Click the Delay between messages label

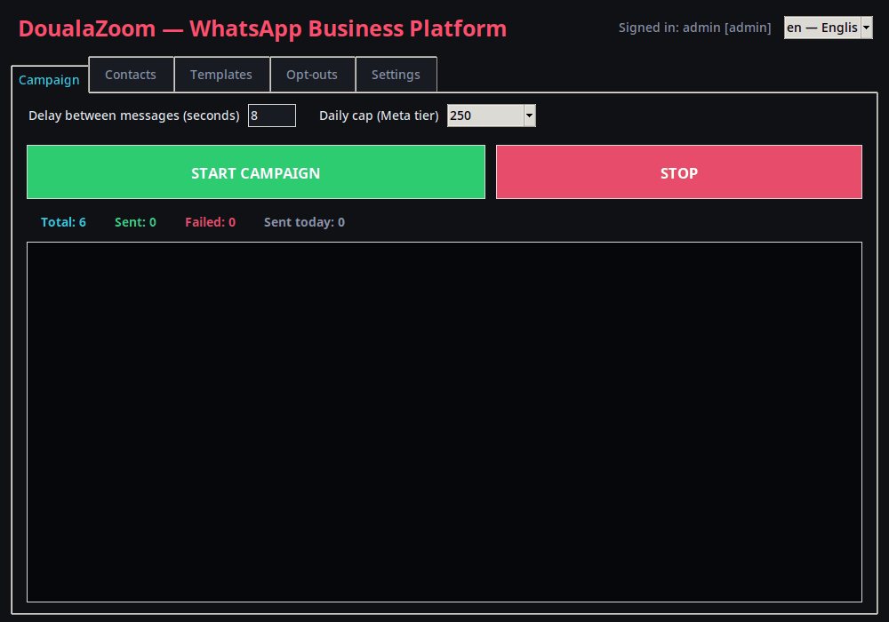click(134, 116)
